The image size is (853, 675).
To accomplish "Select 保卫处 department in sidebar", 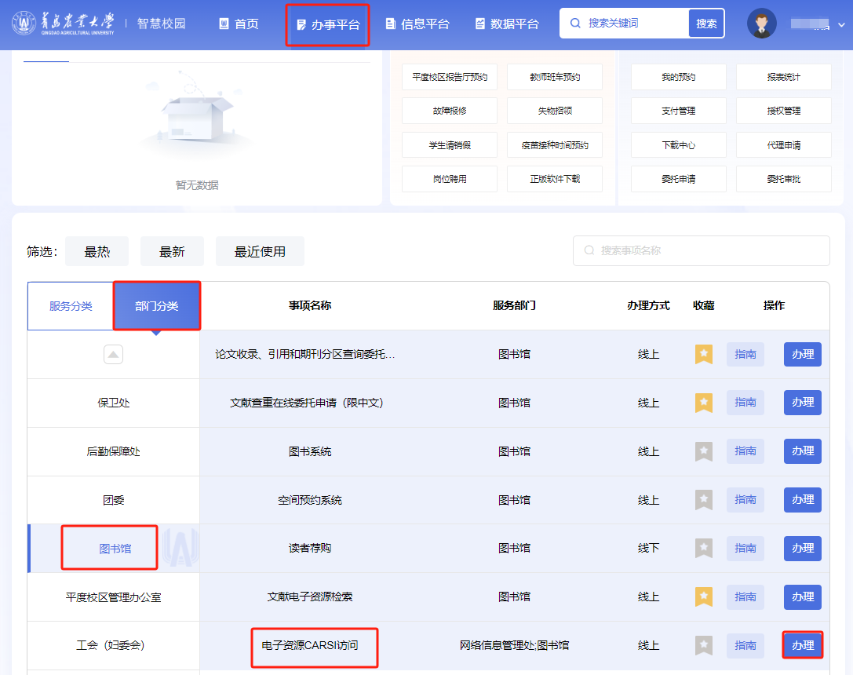I will point(114,403).
